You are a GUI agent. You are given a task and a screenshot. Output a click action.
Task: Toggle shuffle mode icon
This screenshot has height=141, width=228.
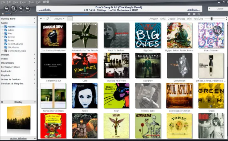click(194, 14)
